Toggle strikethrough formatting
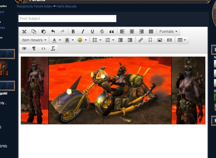Image resolution: width=216 pixels, height=158 pixels. (102, 31)
